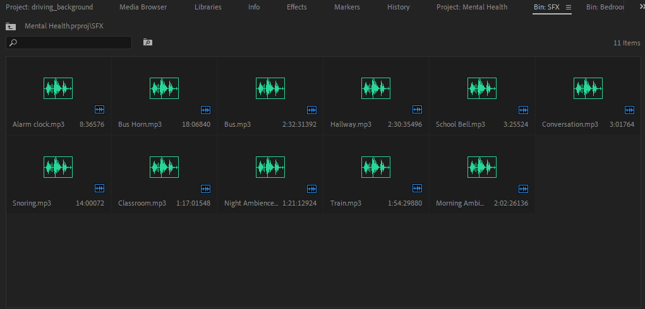The image size is (645, 309).
Task: Click the Snoring.mp3 file name
Action: 32,203
